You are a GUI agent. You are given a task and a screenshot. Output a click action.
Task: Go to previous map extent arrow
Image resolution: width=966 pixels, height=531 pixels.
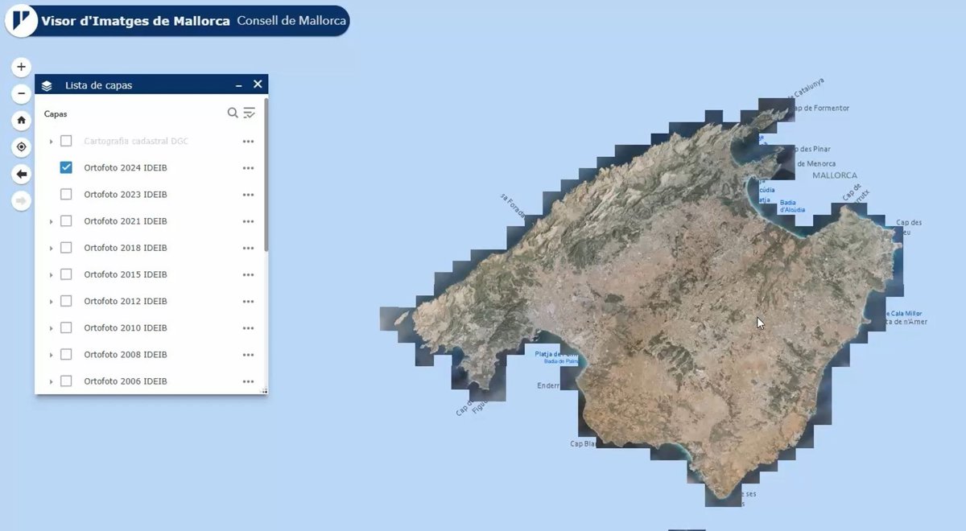point(22,174)
